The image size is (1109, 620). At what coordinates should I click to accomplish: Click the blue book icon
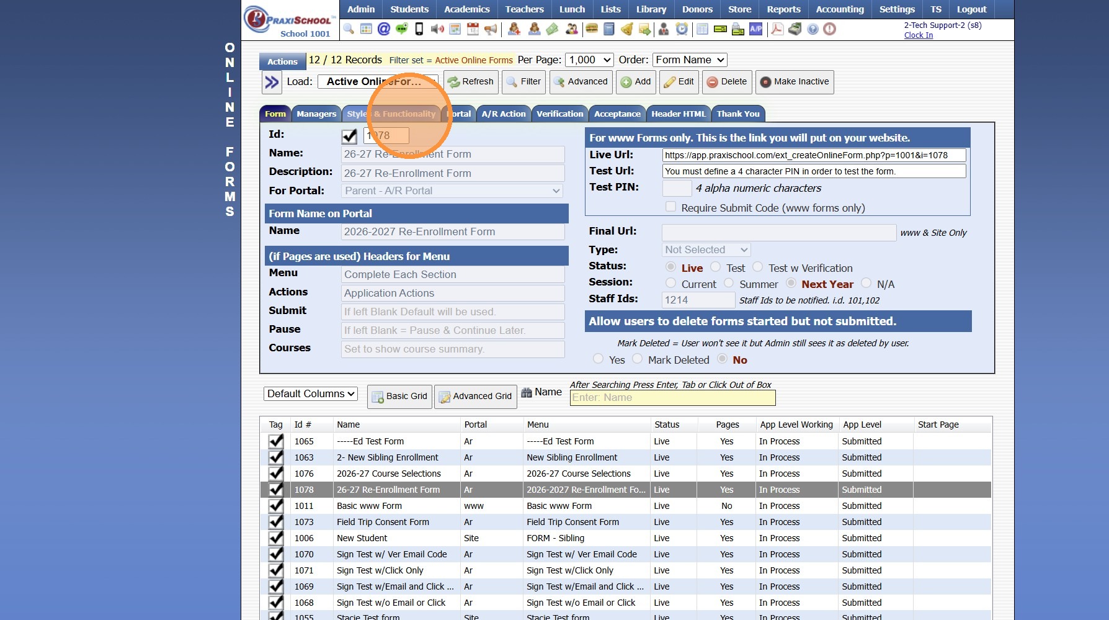click(609, 29)
